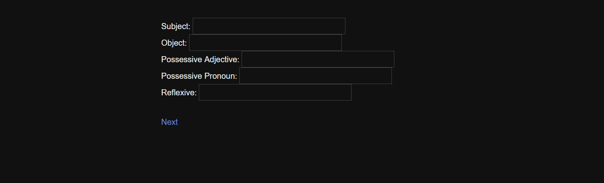The width and height of the screenshot is (604, 183).
Task: Select the first form field, Subject
Action: (x=269, y=26)
